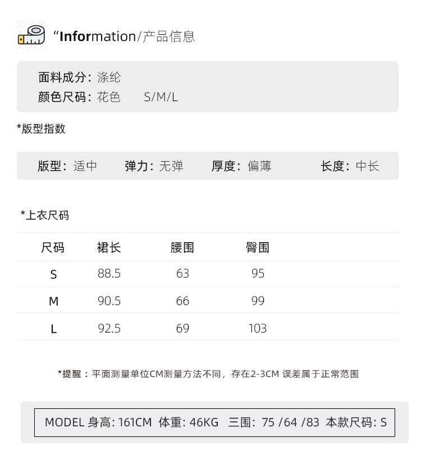Select the 面料成分 涤纶 line
Screen dimensions: 421x460
79,78
